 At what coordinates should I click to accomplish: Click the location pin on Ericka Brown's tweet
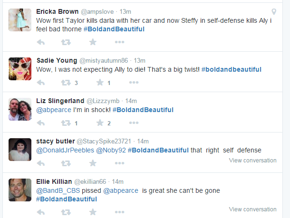pyautogui.click(x=274, y=12)
